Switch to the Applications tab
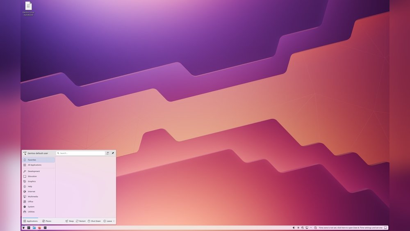Viewport: 410px width, 231px height. click(x=30, y=221)
